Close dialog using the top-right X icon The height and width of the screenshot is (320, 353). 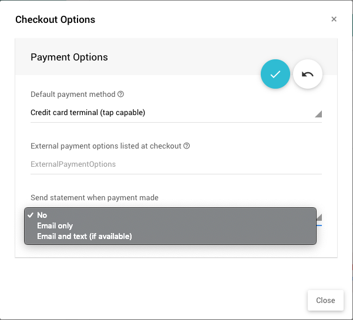coord(334,19)
